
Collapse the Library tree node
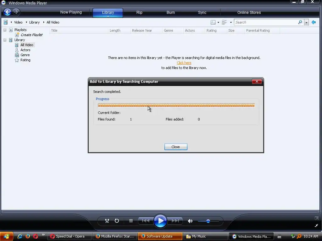tap(5, 40)
